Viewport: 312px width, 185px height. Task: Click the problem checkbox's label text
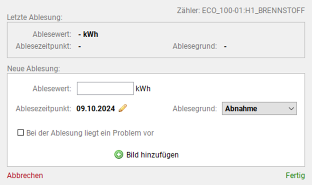(x=90, y=133)
